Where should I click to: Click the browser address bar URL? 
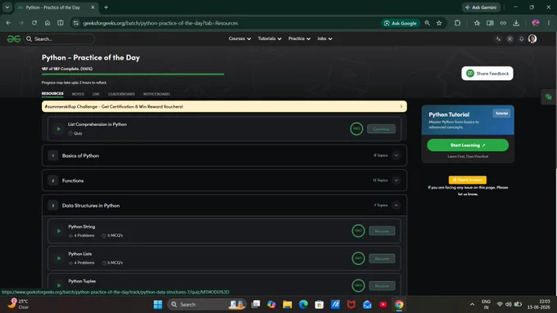pyautogui.click(x=161, y=23)
